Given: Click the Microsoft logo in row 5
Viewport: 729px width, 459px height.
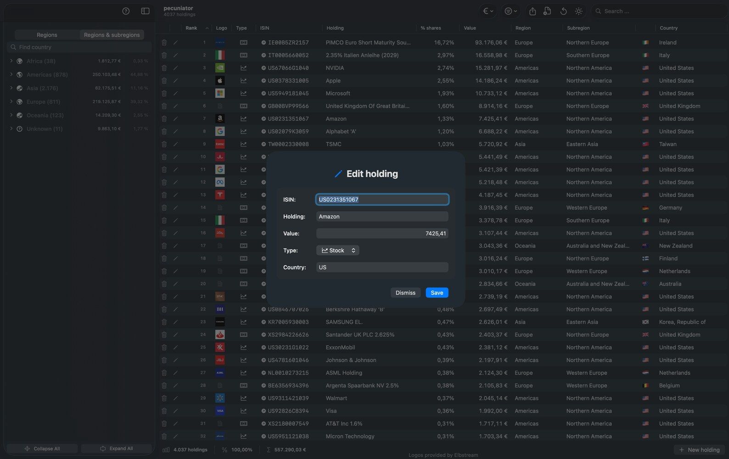Looking at the screenshot, I should 220,93.
